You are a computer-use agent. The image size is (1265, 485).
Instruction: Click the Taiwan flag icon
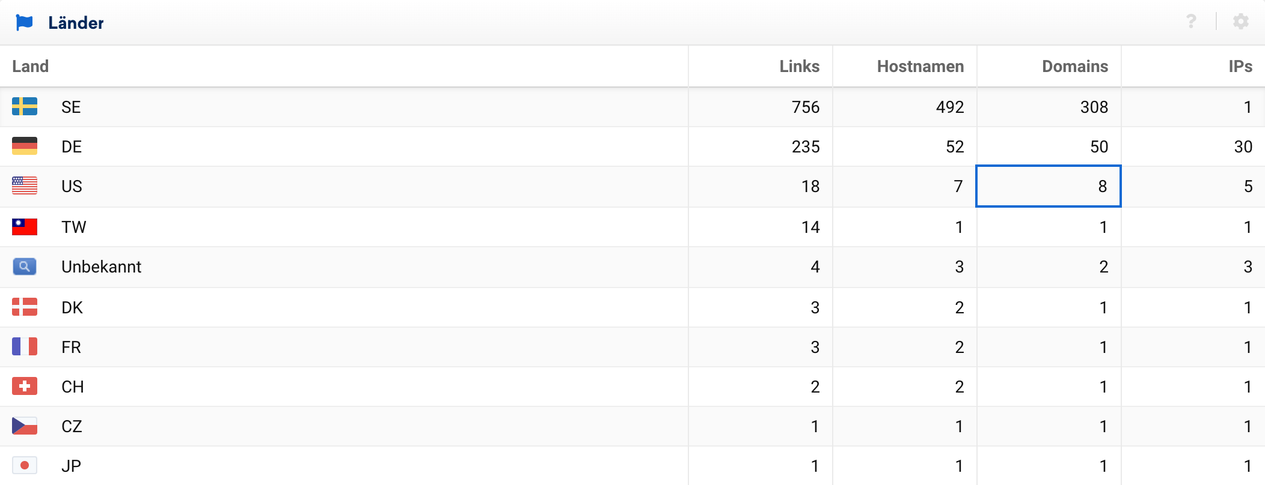coord(25,227)
